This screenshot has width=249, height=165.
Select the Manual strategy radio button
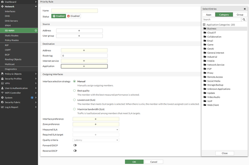74,81
